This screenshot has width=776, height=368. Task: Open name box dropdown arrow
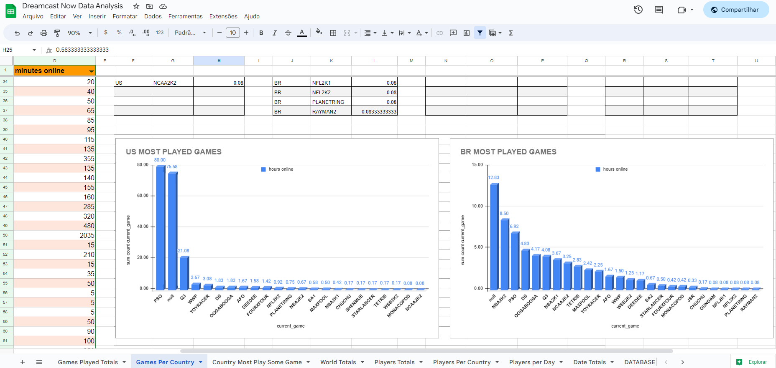(34, 50)
